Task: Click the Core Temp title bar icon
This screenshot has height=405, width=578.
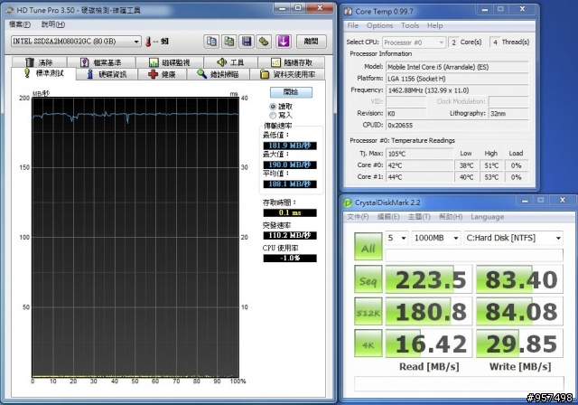Action: (x=348, y=12)
